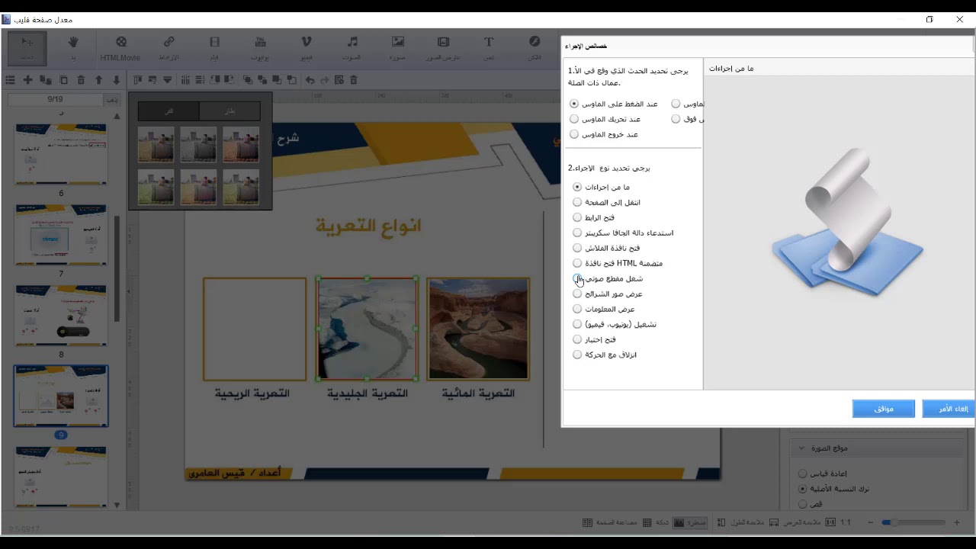Select ترك النسبة الأصلية image option
The width and height of the screenshot is (976, 549).
tap(833, 489)
